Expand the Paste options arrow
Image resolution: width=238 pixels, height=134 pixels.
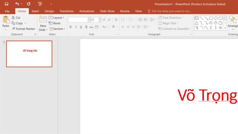(x=6, y=30)
